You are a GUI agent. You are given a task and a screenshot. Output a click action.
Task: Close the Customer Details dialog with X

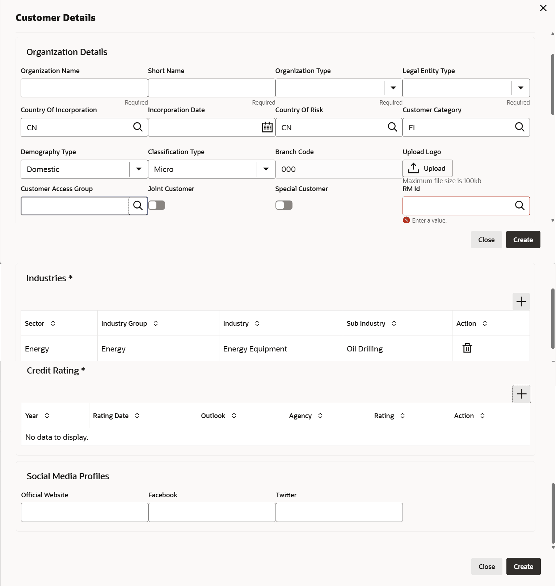point(543,8)
